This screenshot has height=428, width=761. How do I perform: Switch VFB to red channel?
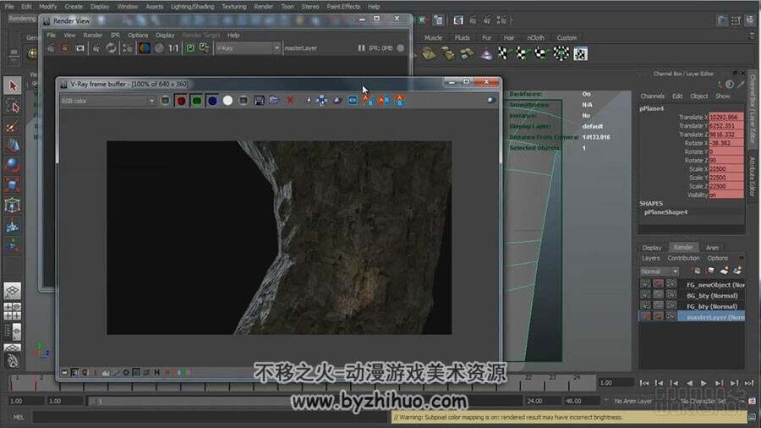click(181, 101)
